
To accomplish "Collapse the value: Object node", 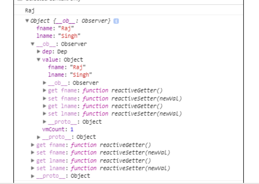I will click(39, 60).
